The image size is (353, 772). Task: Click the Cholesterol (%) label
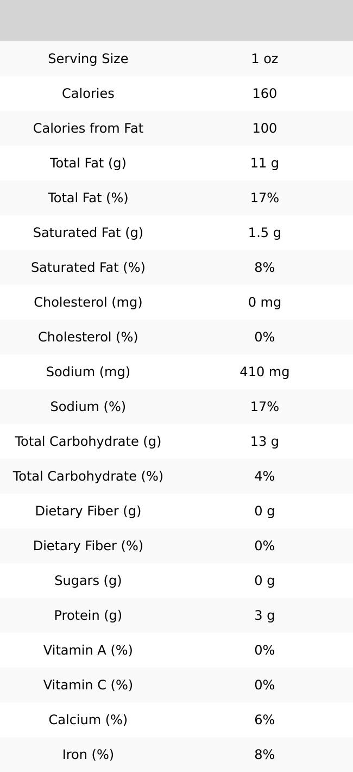point(88,337)
